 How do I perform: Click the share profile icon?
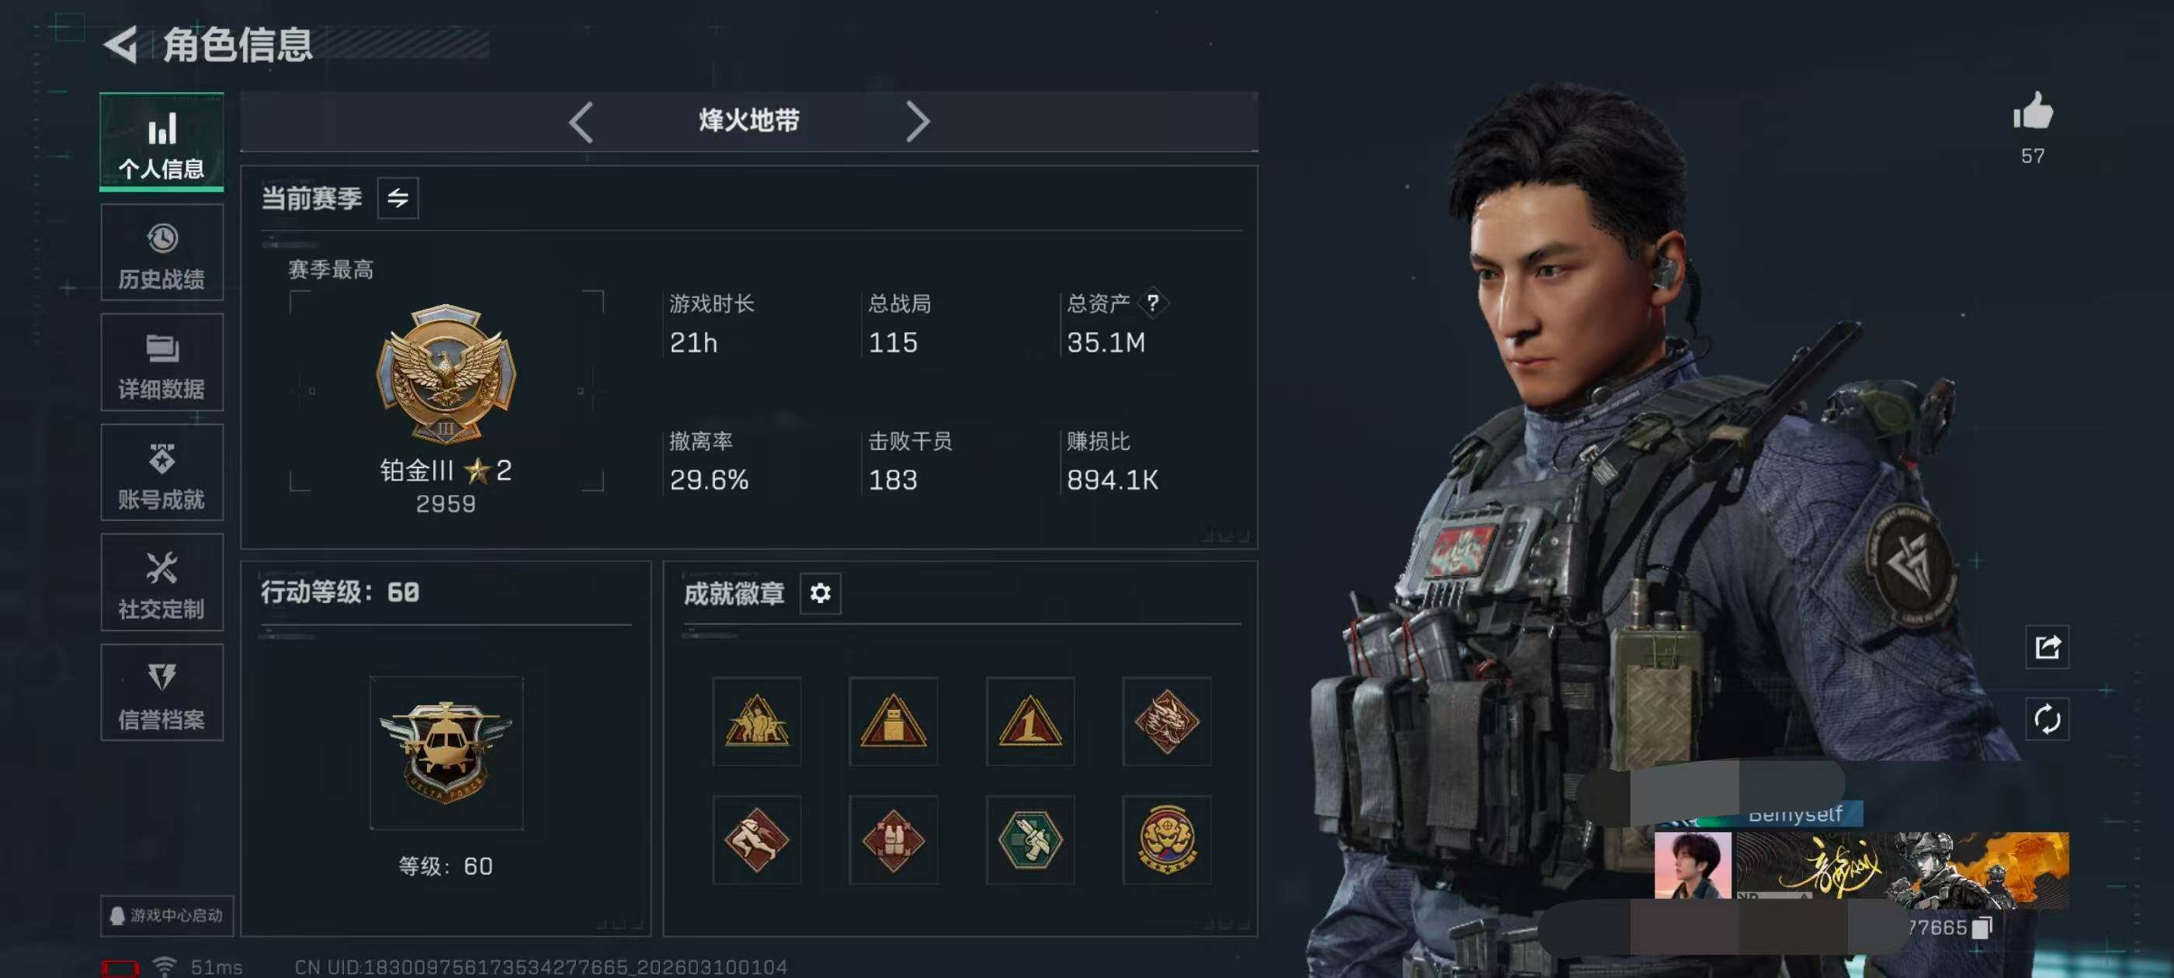pyautogui.click(x=2047, y=647)
